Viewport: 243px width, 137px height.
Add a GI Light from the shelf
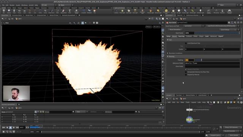coord(179,11)
